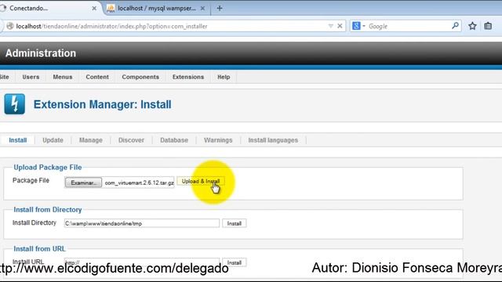Click the site identity globe icon

coord(10,26)
